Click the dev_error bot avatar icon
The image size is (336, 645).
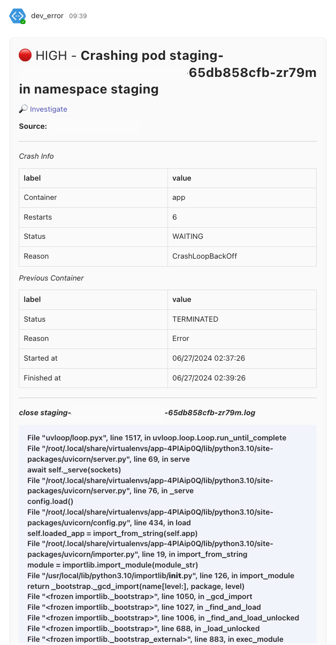17,16
